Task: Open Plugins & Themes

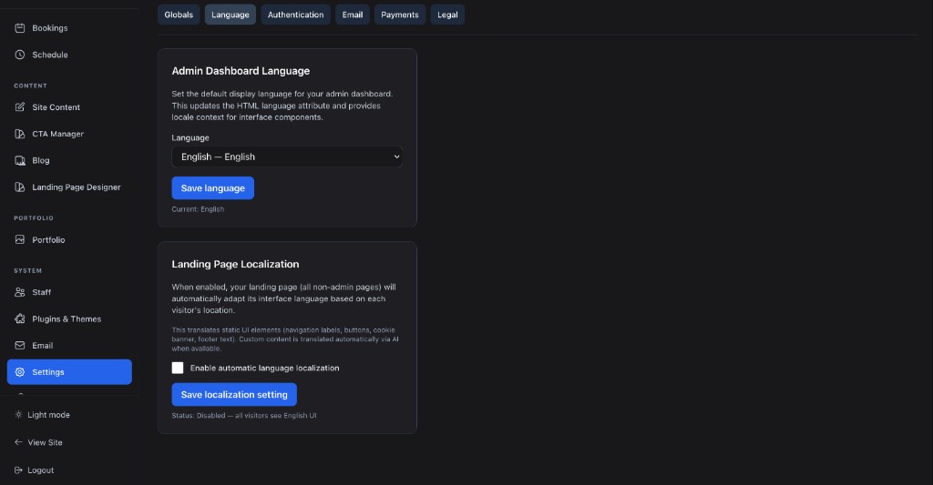Action: tap(69, 318)
